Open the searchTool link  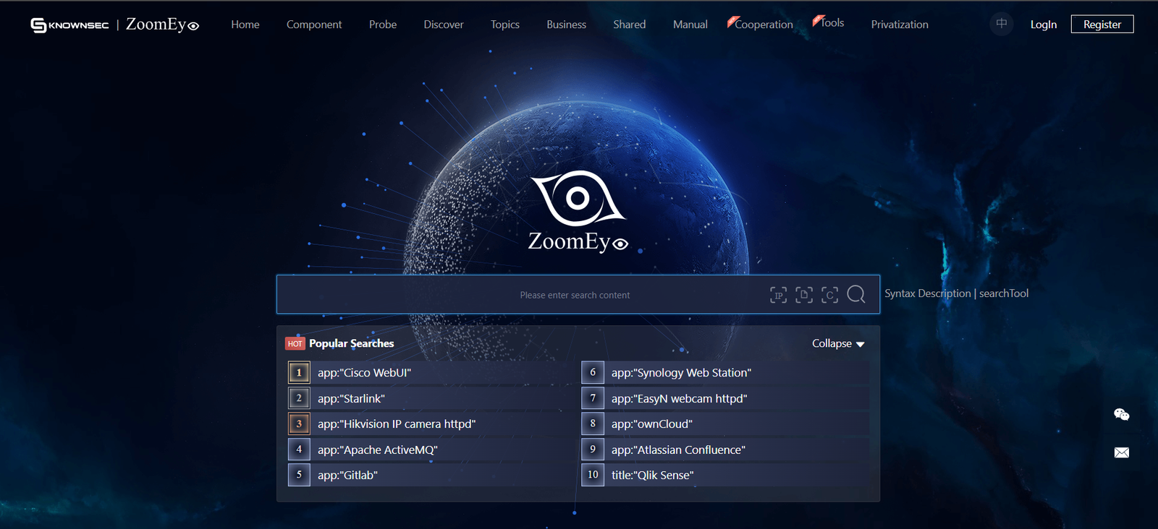(1004, 293)
